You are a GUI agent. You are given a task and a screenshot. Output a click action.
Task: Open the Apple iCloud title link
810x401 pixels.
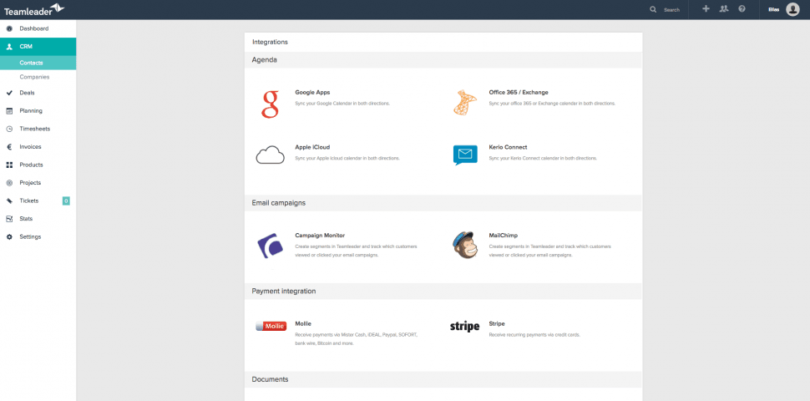pos(312,147)
